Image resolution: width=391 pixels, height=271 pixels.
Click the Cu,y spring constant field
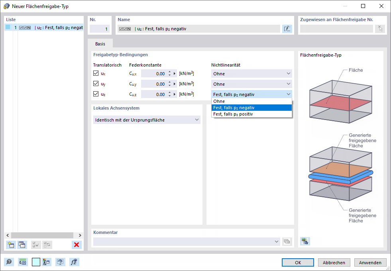click(x=154, y=84)
